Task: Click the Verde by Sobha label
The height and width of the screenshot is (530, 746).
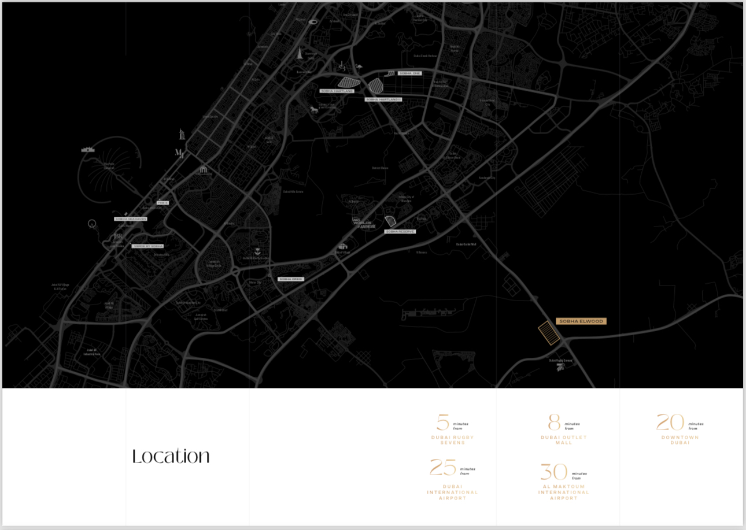Action: pyautogui.click(x=147, y=246)
